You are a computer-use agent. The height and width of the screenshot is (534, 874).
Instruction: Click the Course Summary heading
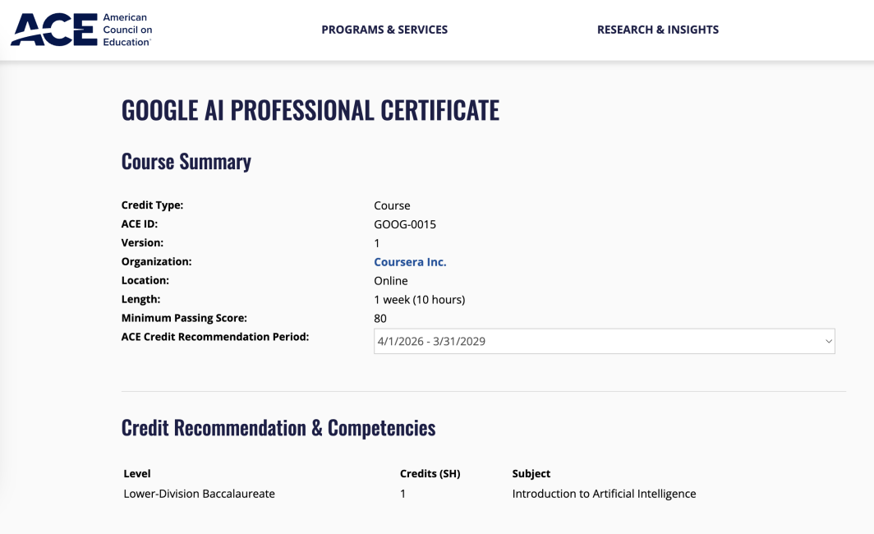tap(186, 162)
